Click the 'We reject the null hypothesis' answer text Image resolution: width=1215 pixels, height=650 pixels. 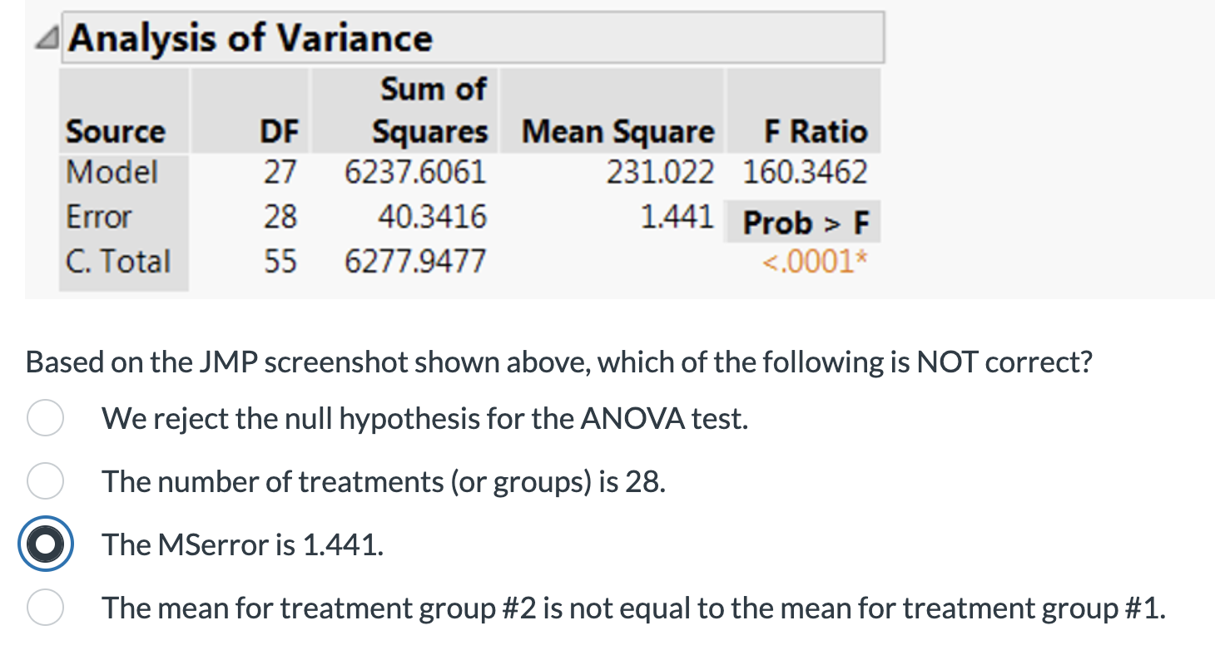pos(425,419)
